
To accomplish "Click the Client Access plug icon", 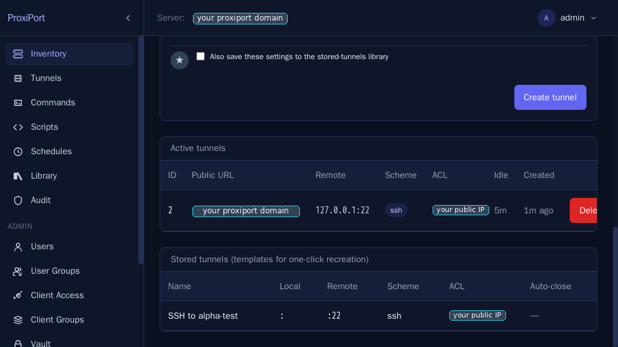I will tap(18, 296).
